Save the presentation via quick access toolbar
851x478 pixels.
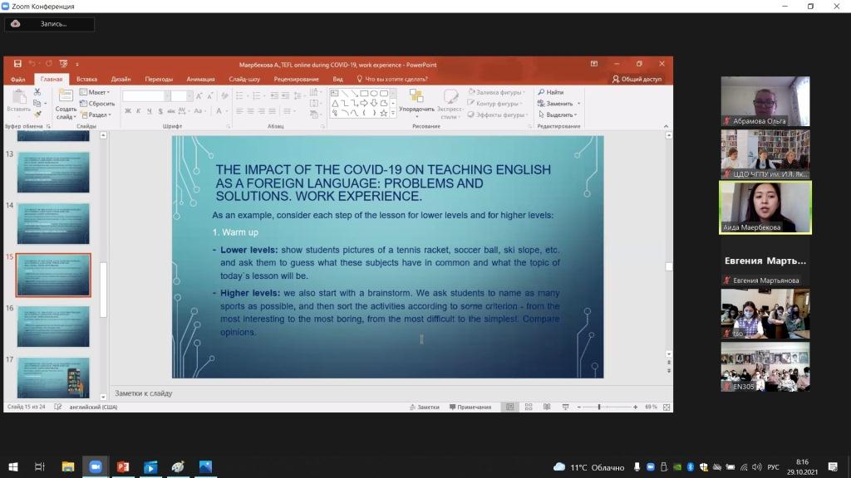[17, 64]
